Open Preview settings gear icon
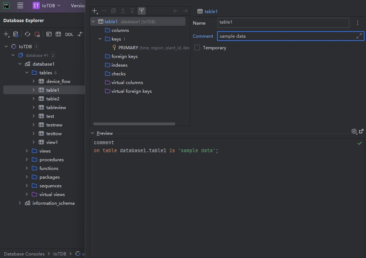 (x=354, y=132)
